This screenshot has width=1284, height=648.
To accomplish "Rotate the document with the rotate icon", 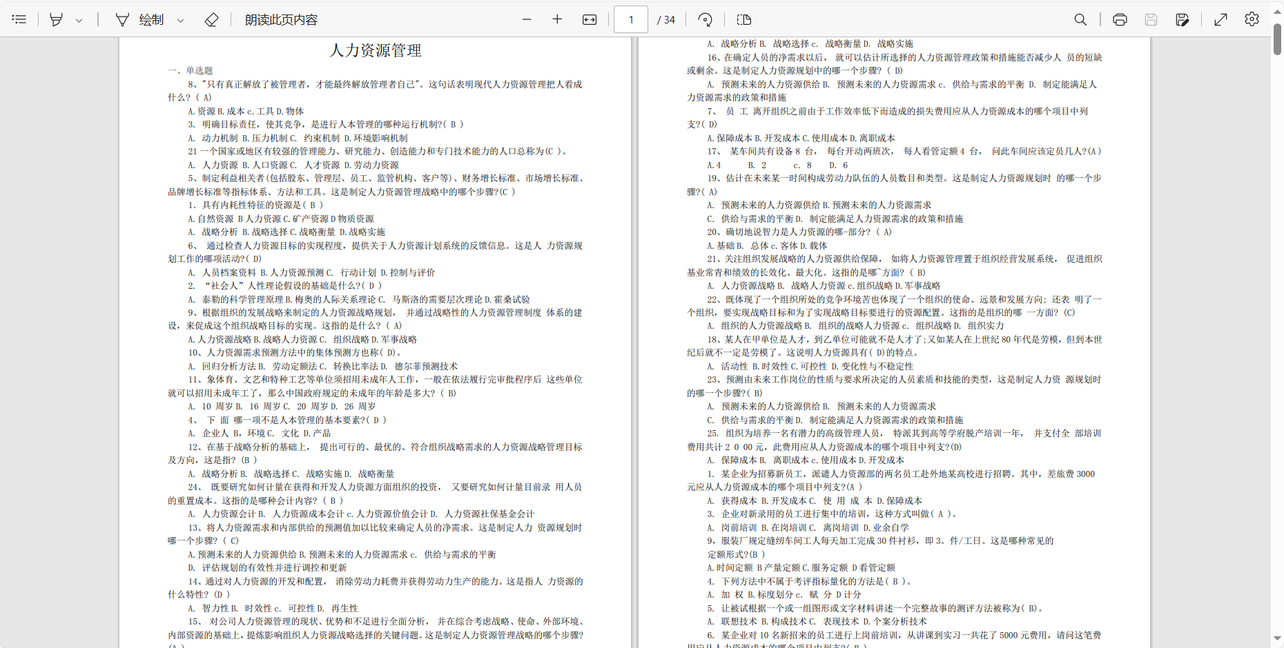I will (705, 19).
